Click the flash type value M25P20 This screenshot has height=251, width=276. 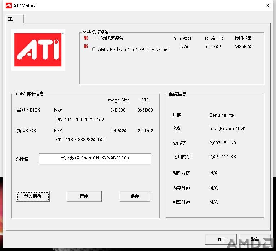click(x=243, y=46)
